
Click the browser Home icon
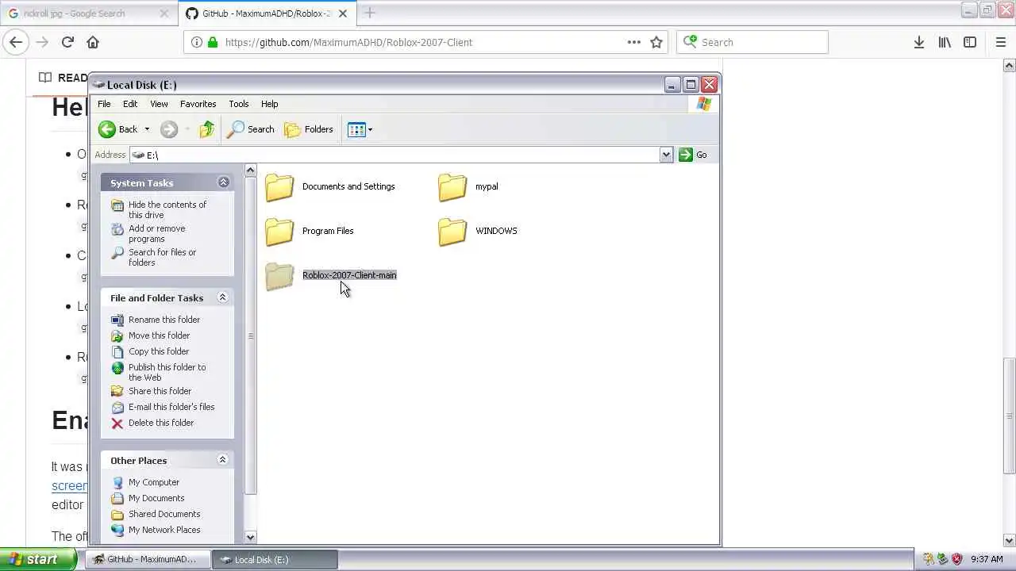pos(93,42)
